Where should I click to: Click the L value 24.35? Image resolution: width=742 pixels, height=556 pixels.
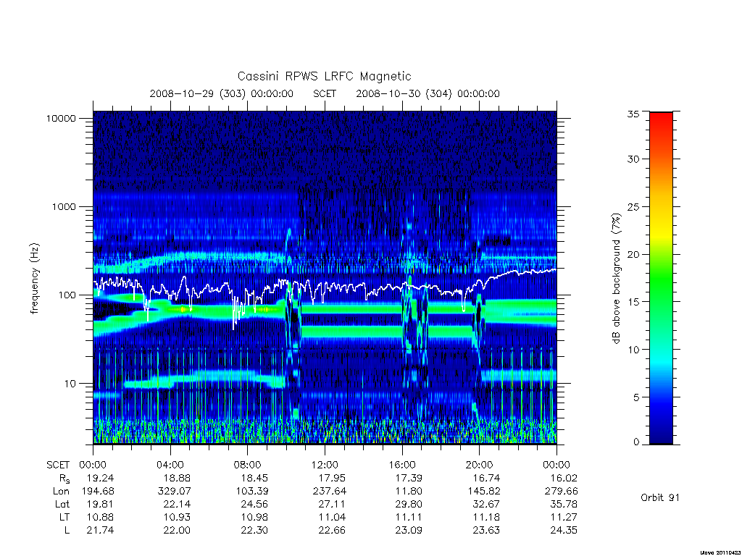coord(564,531)
